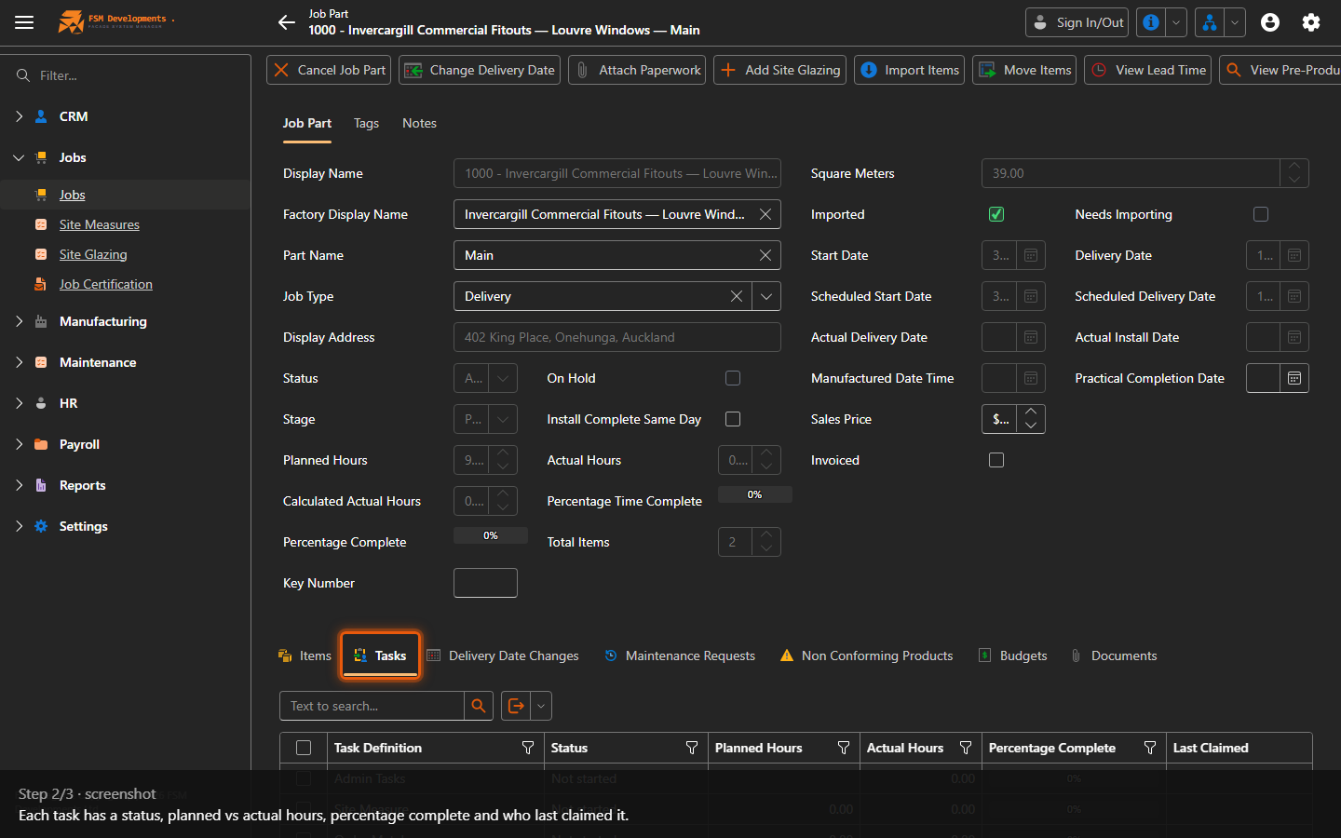Image resolution: width=1341 pixels, height=838 pixels.
Task: Open the Job Type dropdown arrow
Action: tap(766, 296)
